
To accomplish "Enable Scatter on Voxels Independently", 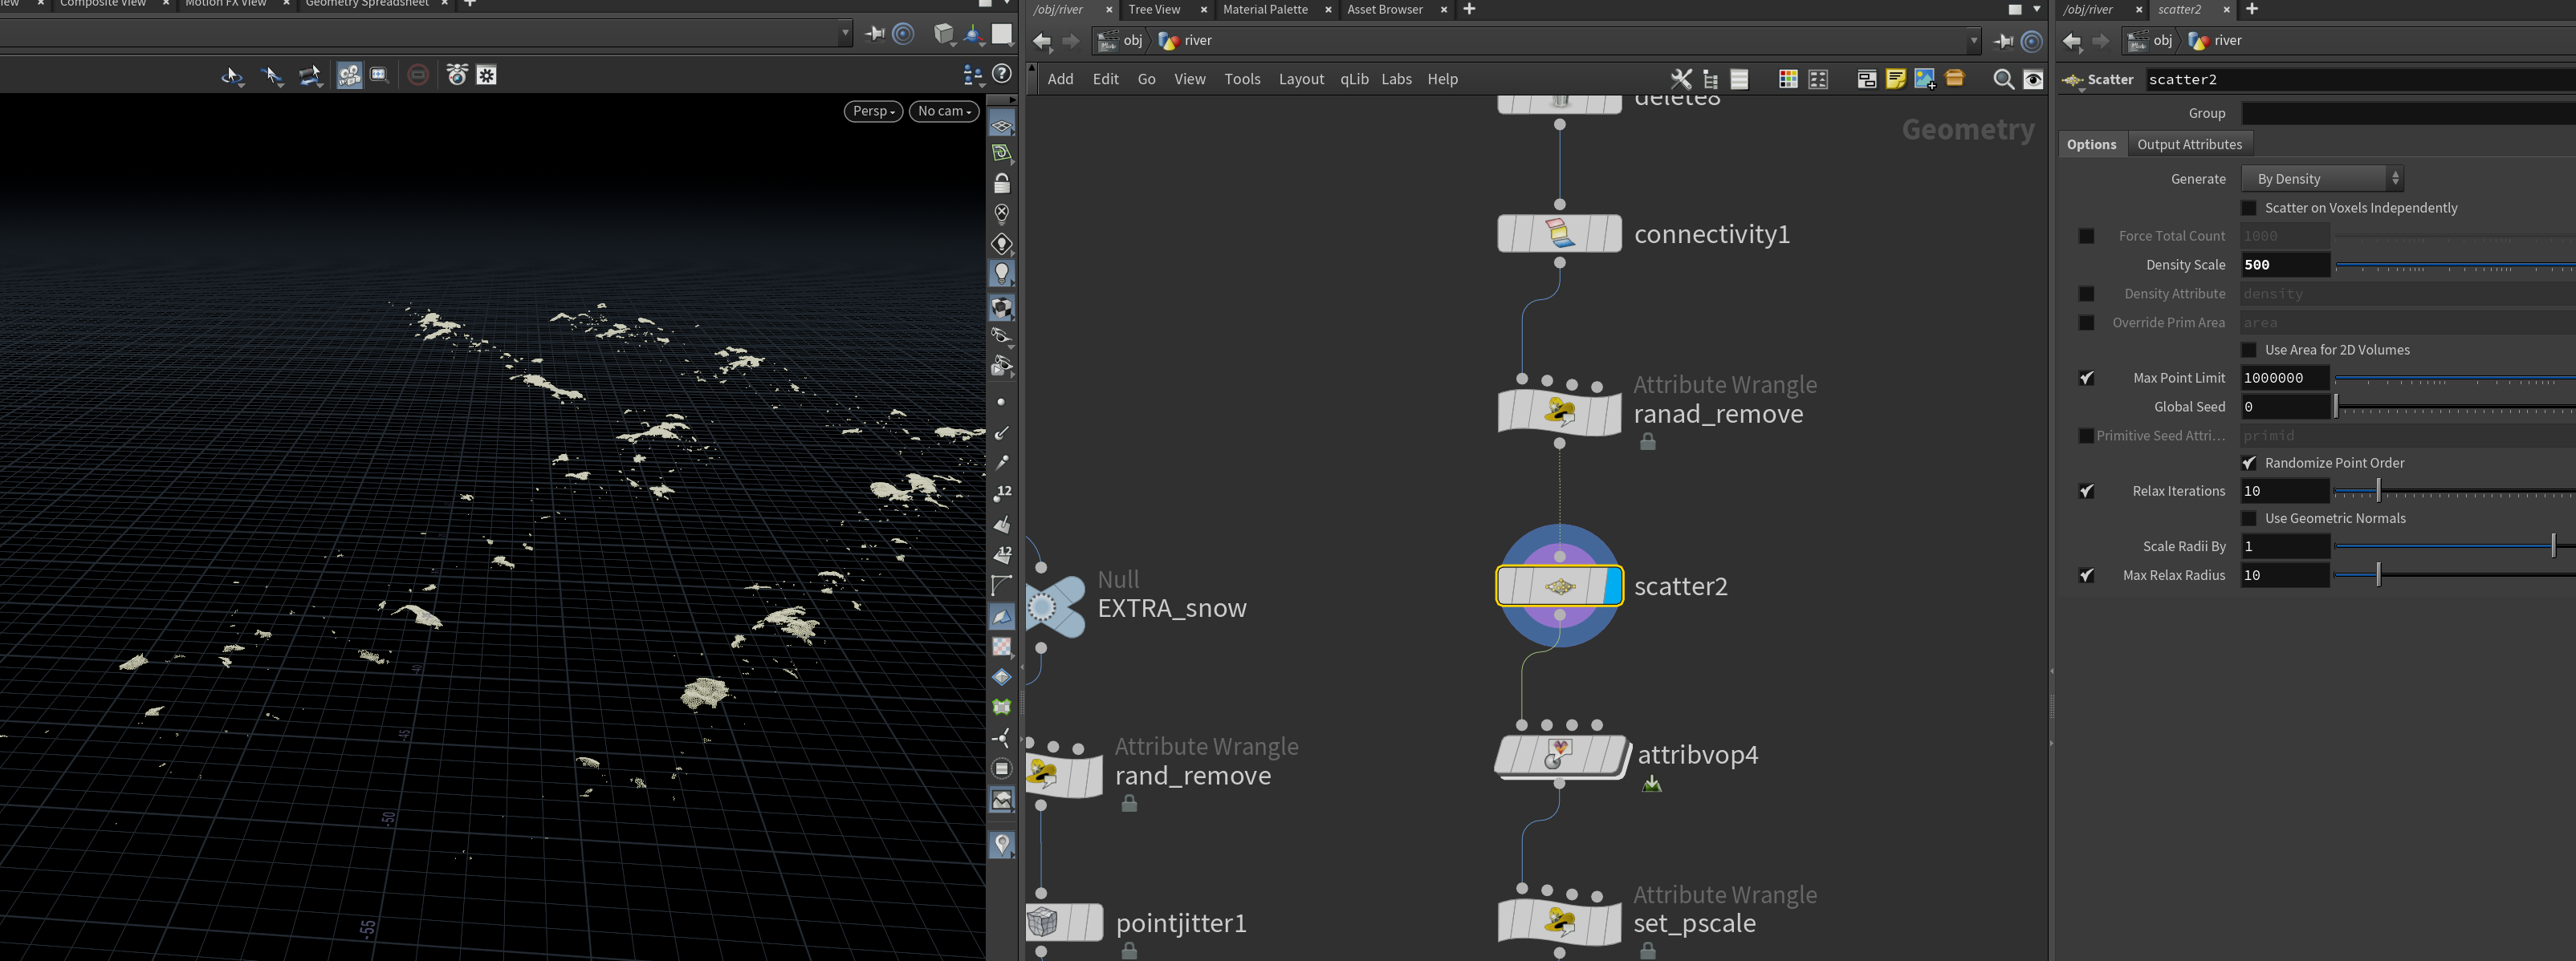I will [x=2249, y=208].
